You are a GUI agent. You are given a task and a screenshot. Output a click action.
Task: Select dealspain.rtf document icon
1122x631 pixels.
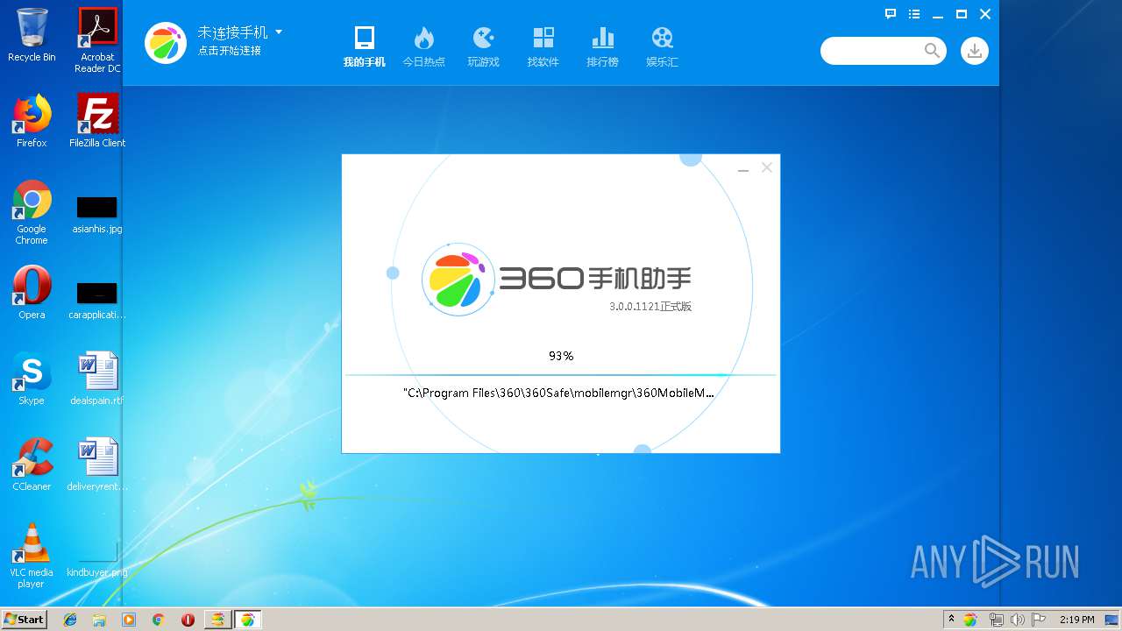click(x=97, y=379)
